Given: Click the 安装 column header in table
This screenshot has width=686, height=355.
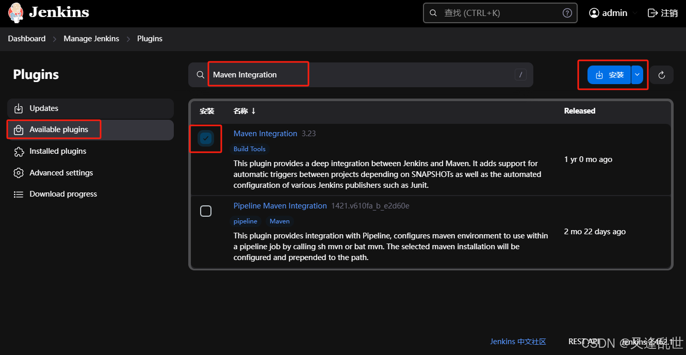Looking at the screenshot, I should (x=207, y=111).
